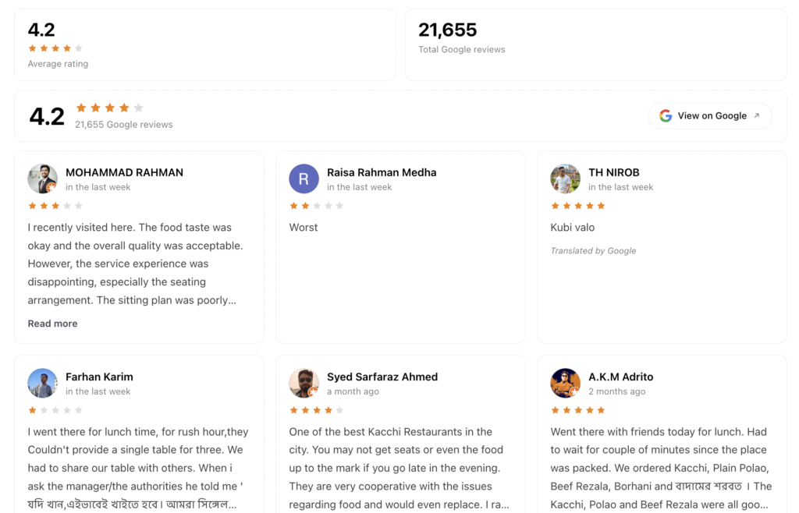
Task: Open TH NIROB's profile photo
Action: [565, 179]
